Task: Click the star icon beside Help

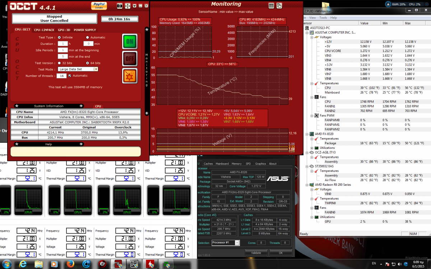Action: (x=17, y=144)
